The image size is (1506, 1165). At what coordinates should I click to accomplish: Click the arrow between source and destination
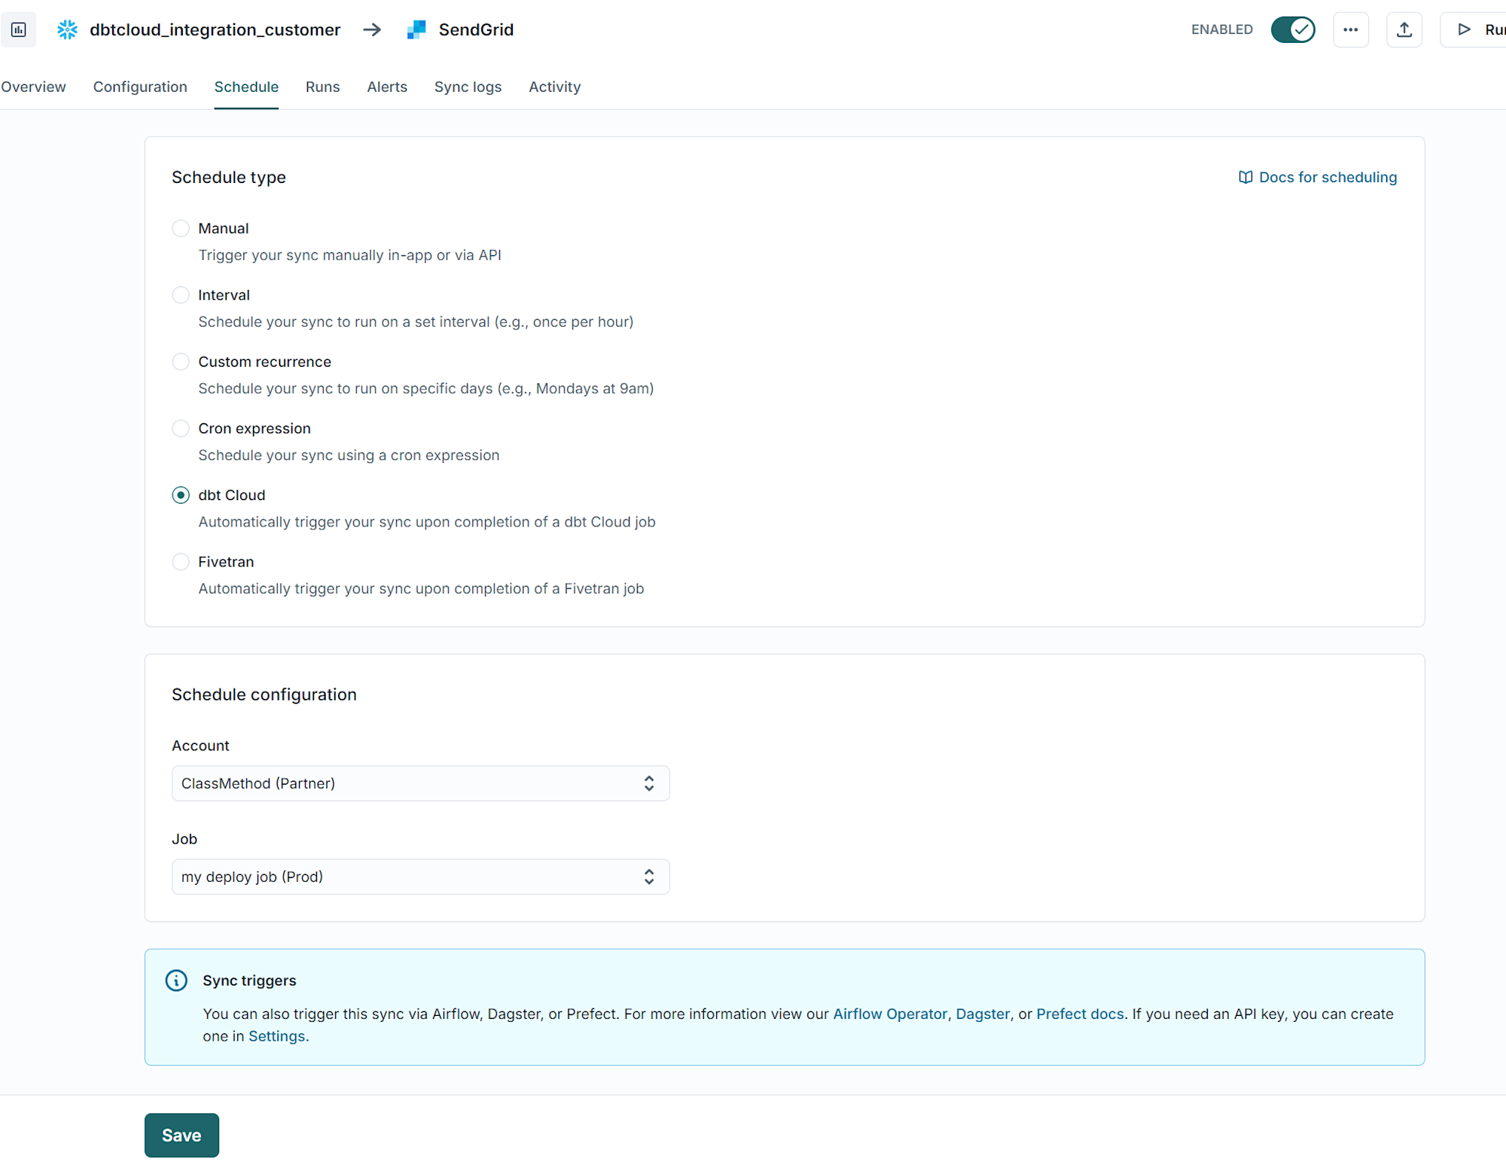click(372, 29)
